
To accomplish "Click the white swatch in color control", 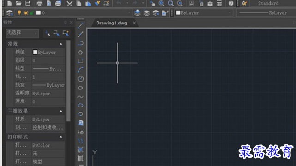I will tap(178, 12).
